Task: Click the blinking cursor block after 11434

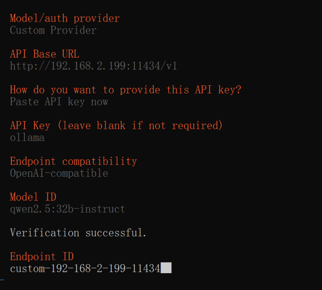Action: click(x=166, y=268)
